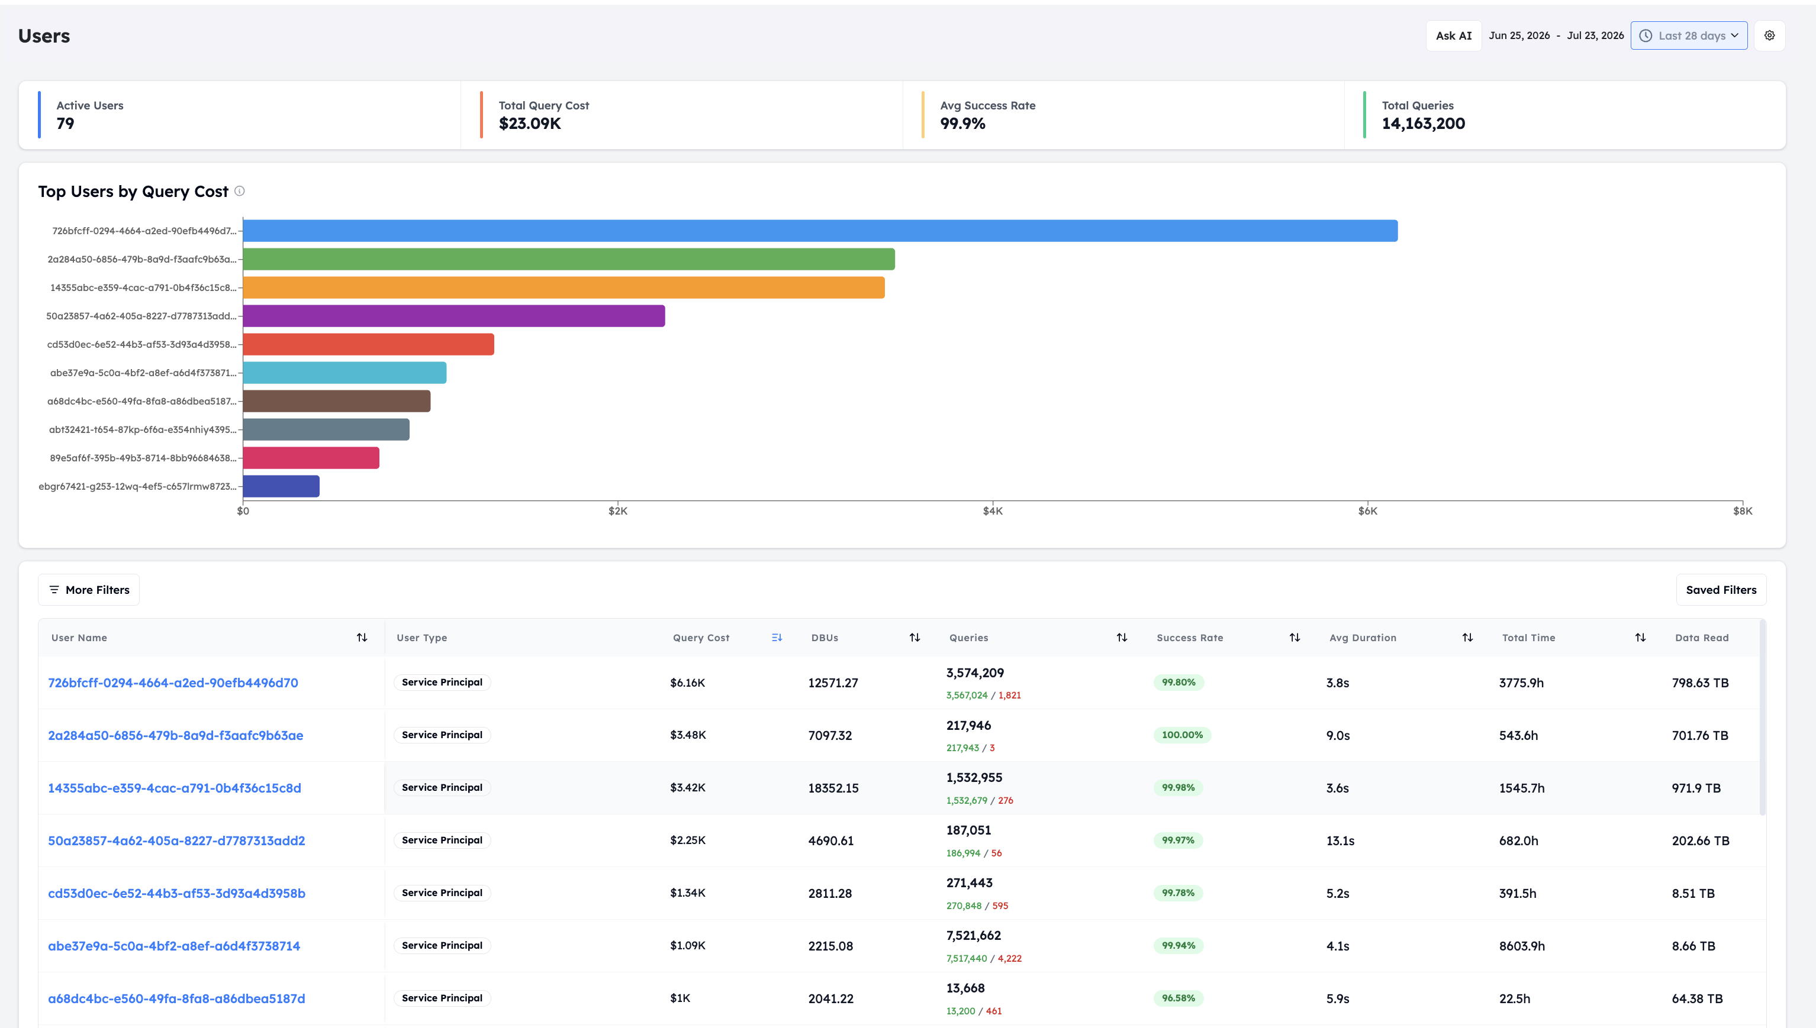
Task: Click the red bar for user cd53d0ec
Action: click(369, 345)
